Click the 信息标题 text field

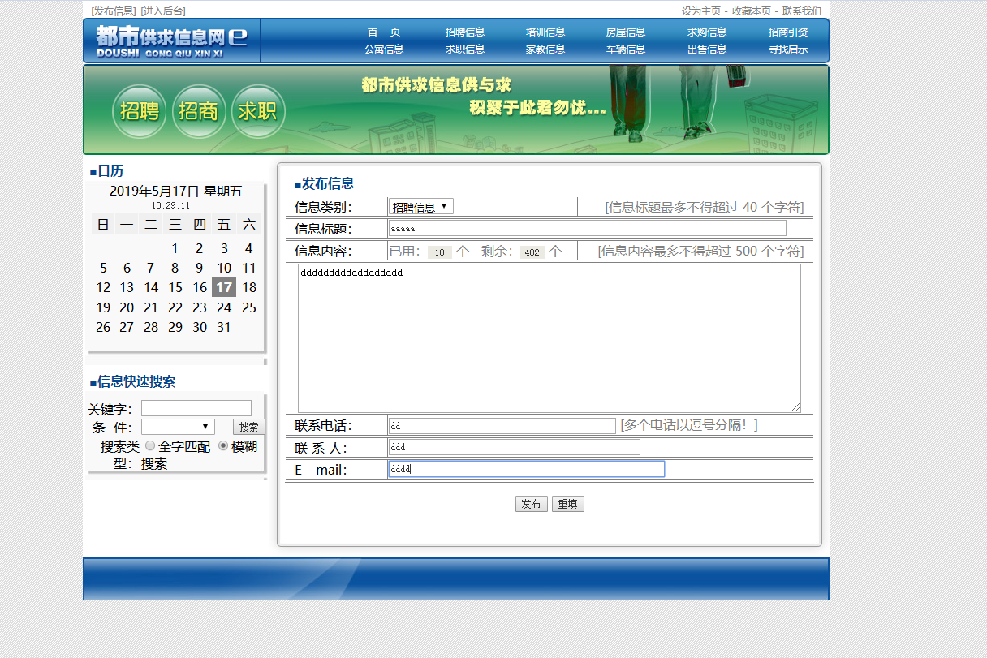587,229
